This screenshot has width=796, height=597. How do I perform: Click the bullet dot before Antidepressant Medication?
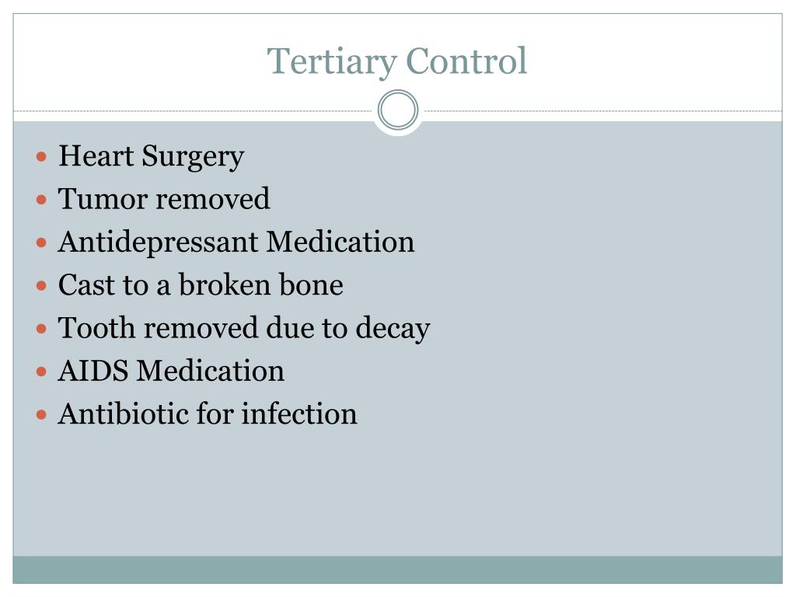point(42,243)
